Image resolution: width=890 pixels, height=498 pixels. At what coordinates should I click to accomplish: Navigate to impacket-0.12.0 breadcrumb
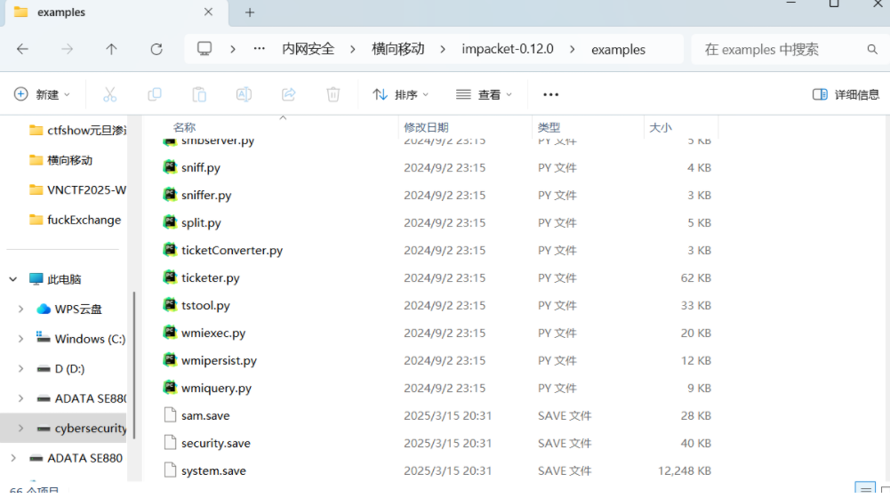point(508,49)
